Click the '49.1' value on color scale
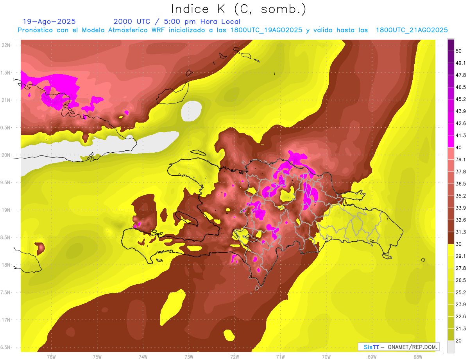The width and height of the screenshot is (469, 362). (461, 63)
